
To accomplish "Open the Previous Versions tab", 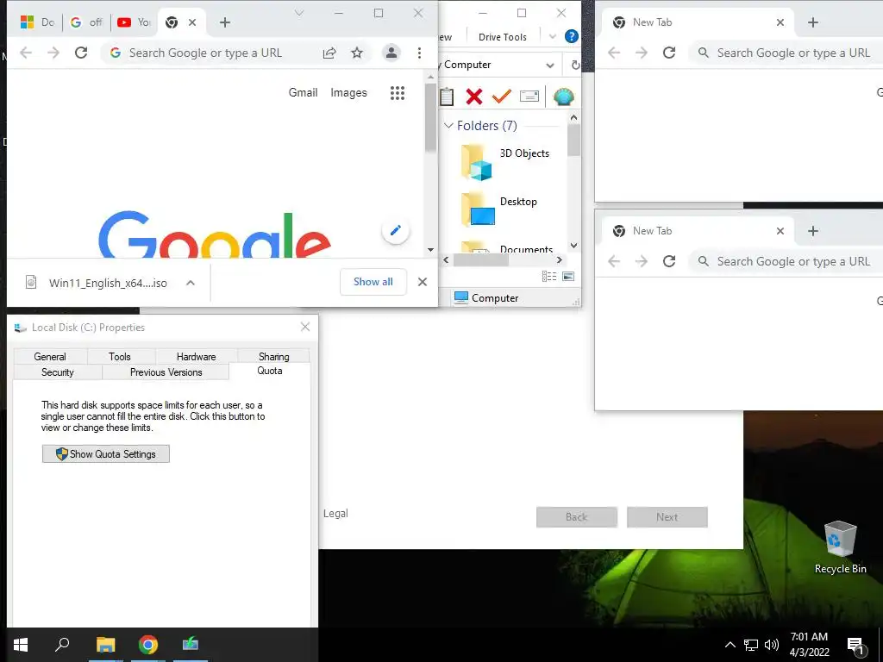I will pos(166,372).
